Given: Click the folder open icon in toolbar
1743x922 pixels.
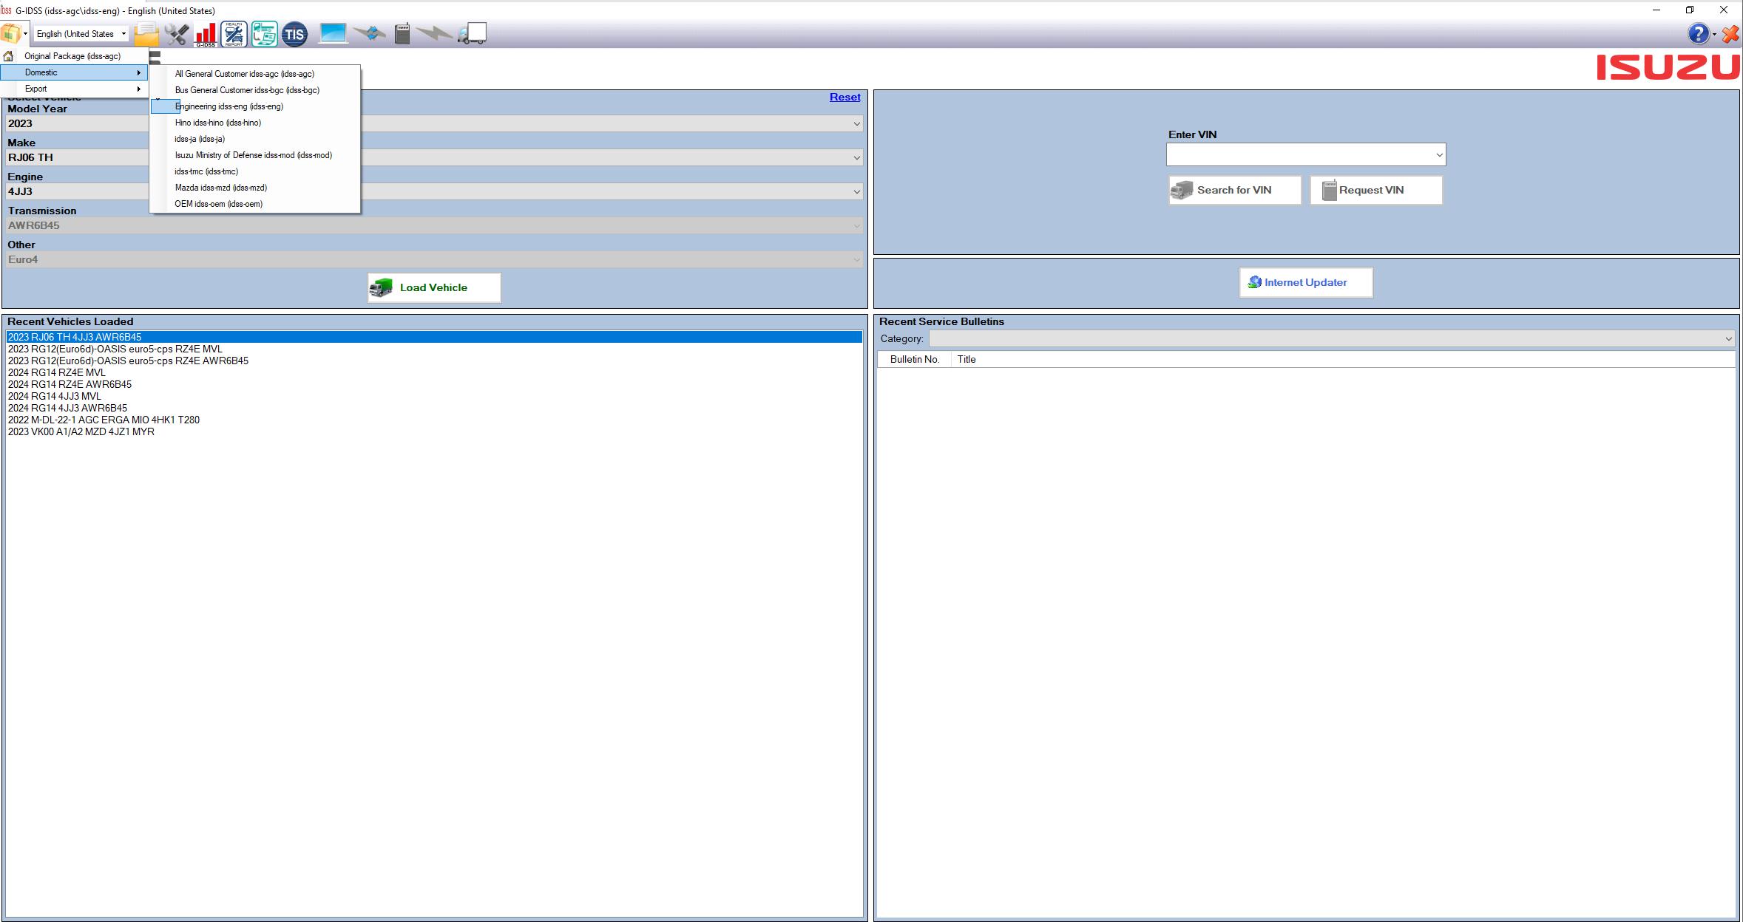Looking at the screenshot, I should (x=146, y=34).
